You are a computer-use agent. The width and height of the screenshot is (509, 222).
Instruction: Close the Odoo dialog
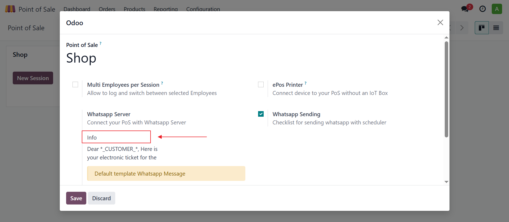coord(440,23)
